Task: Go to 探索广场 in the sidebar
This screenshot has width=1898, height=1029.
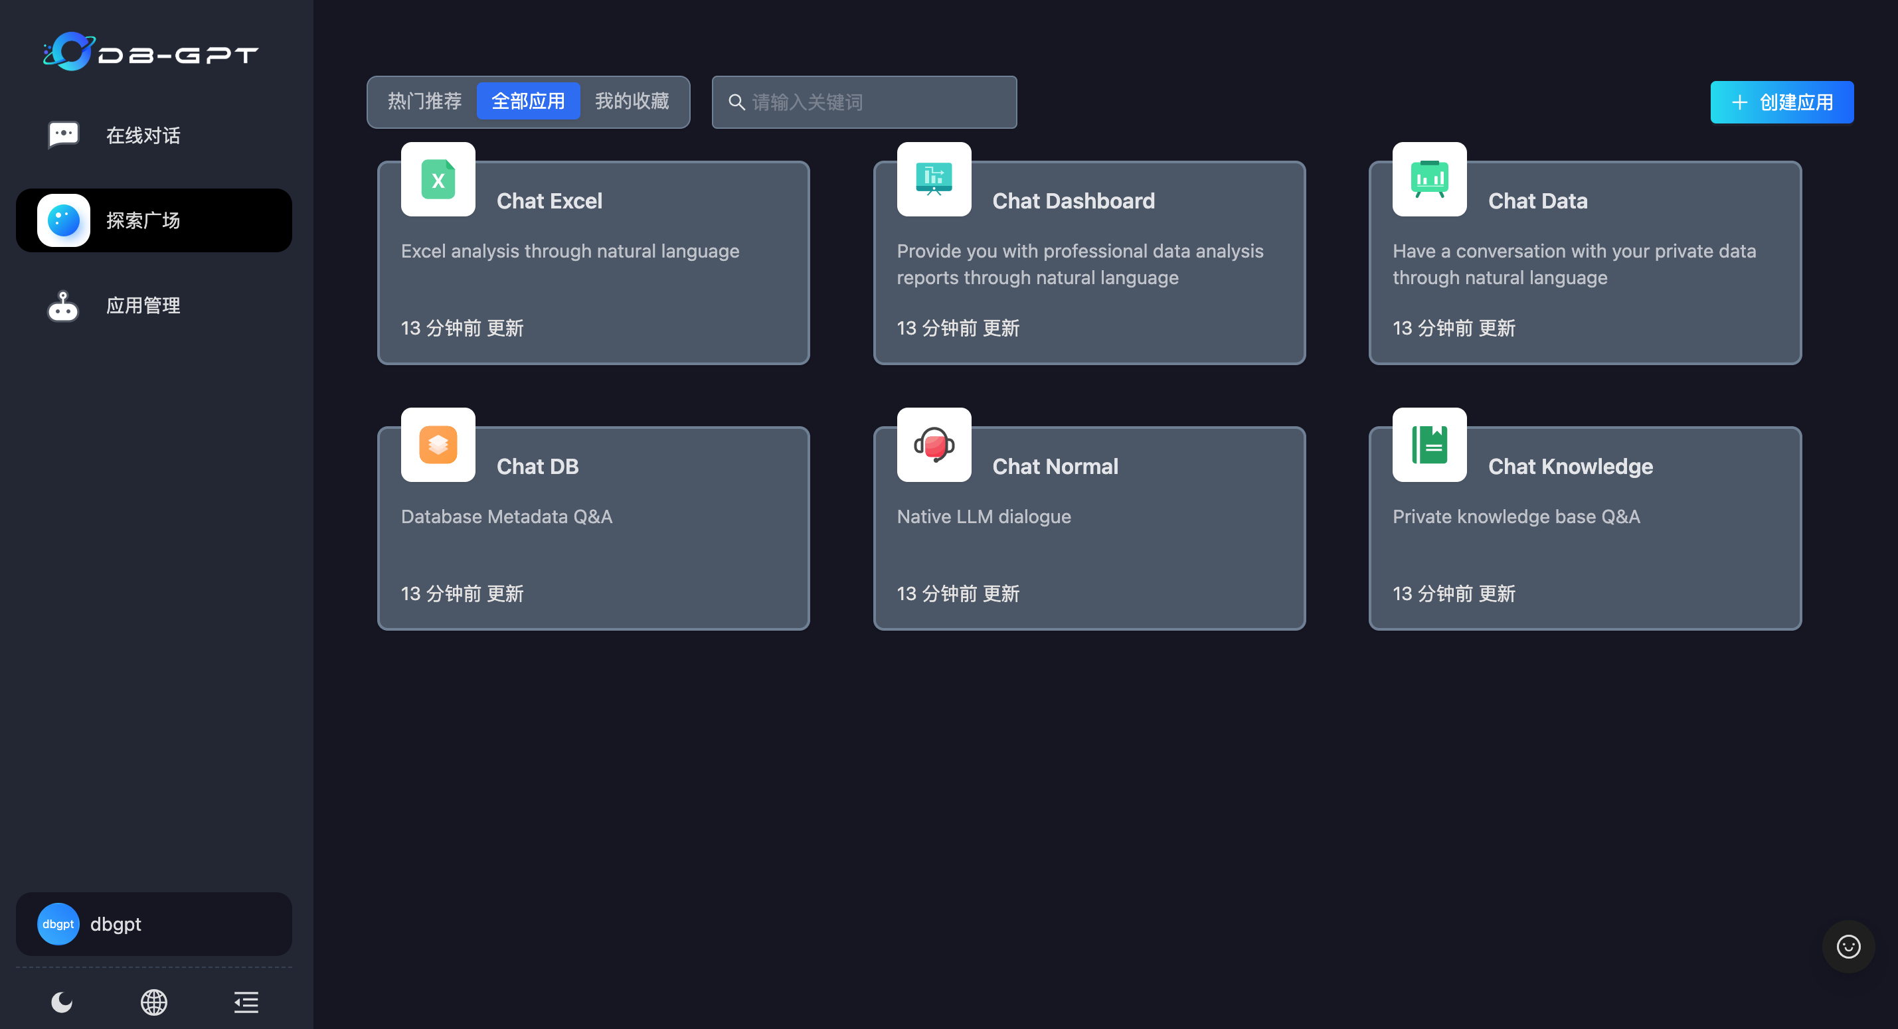Action: (x=154, y=220)
